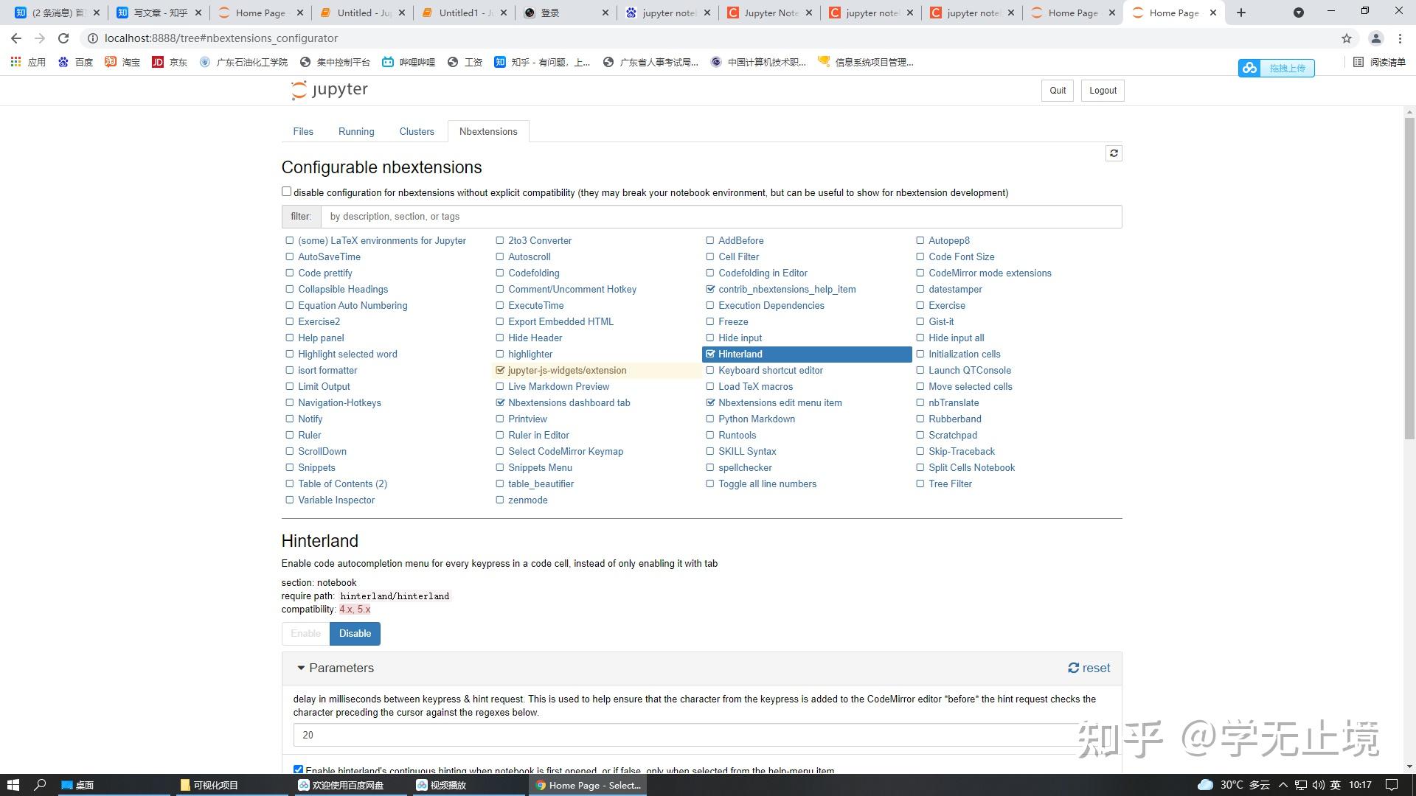Reload the page in the browser
1416x796 pixels.
[63, 38]
